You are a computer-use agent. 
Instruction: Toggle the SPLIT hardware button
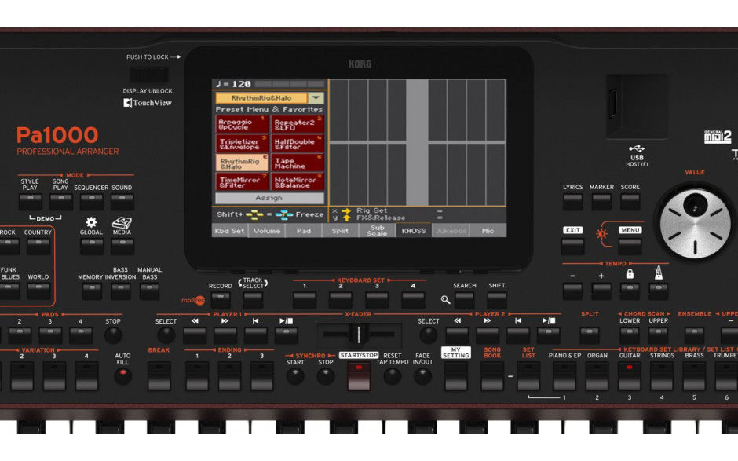pos(590,335)
